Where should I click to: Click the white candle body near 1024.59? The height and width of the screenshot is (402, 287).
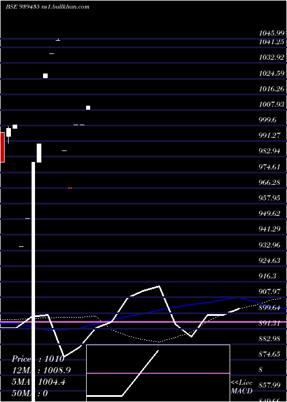point(45,76)
